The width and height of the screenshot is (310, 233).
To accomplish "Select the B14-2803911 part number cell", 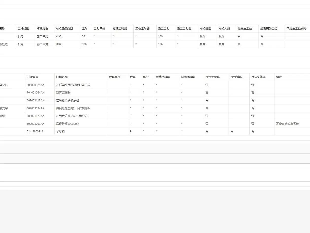I will tap(35, 131).
